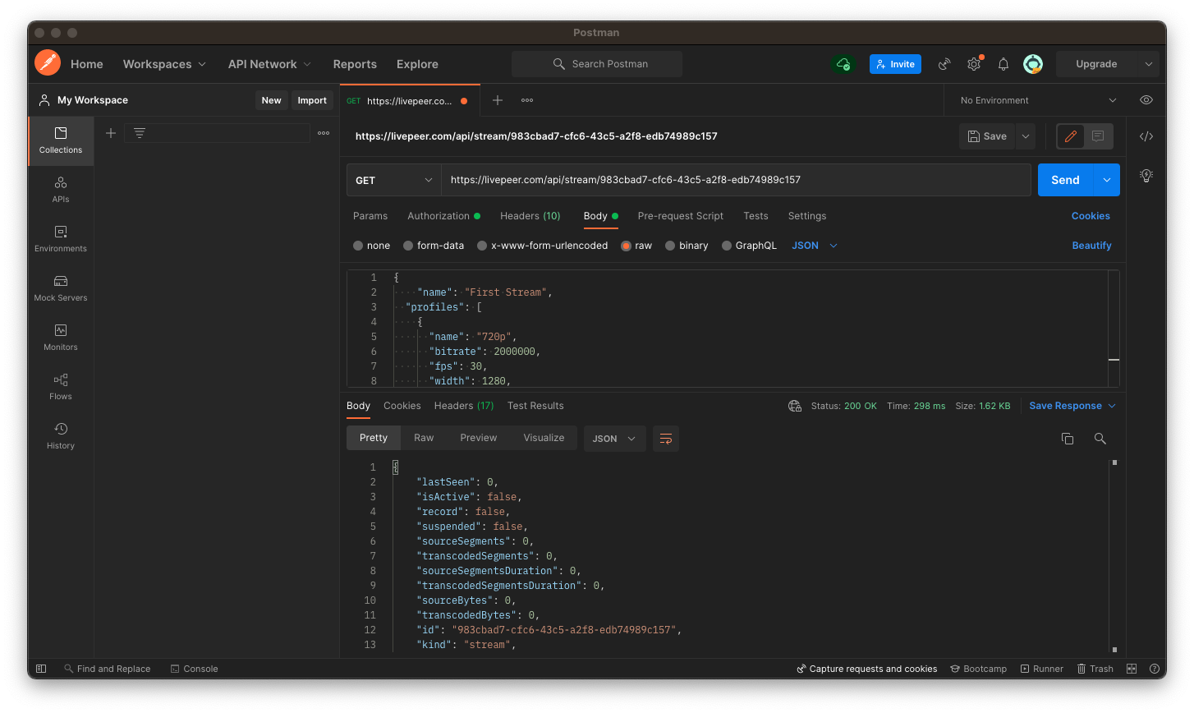
Task: Open the API Network dropdown
Action: [x=269, y=64]
